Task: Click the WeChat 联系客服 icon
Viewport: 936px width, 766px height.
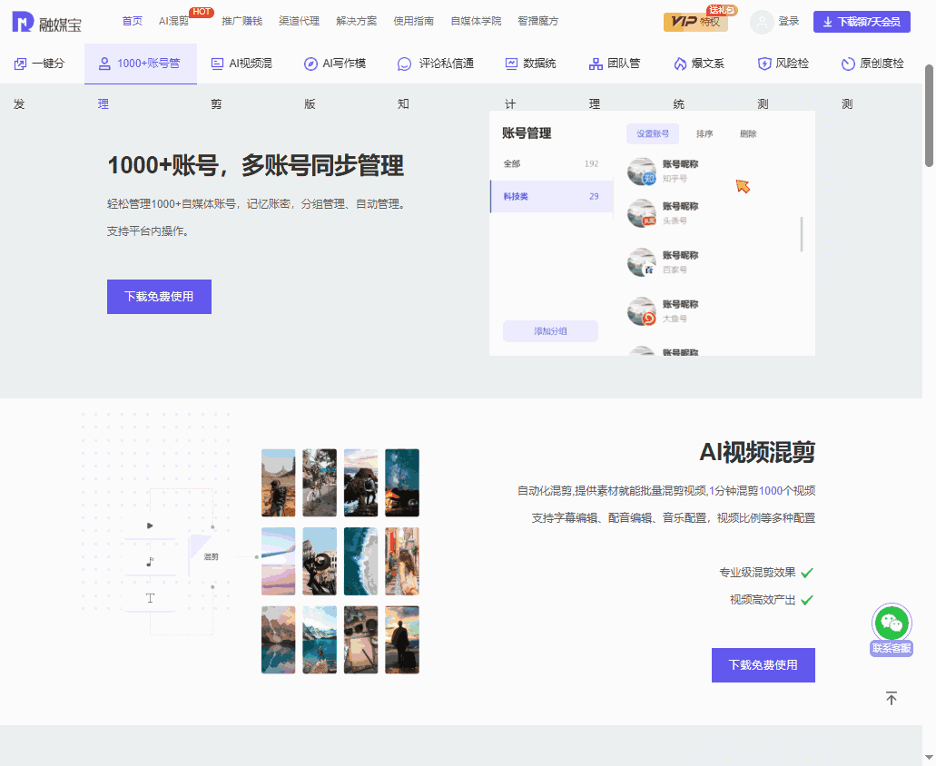Action: 892,623
